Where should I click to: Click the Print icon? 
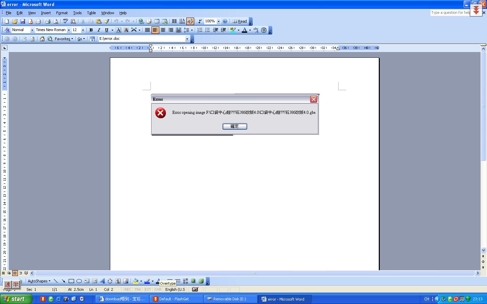48,21
